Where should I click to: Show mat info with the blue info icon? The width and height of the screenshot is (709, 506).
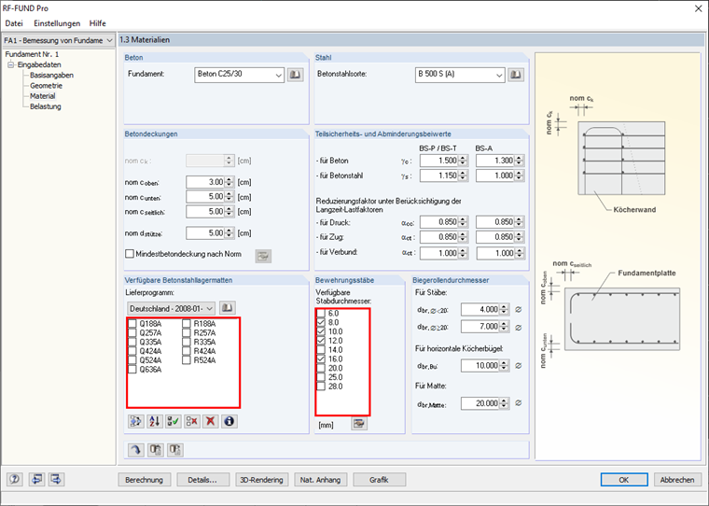point(229,421)
